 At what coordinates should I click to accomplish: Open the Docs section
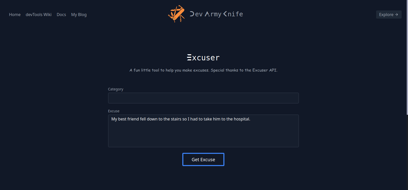point(61,15)
